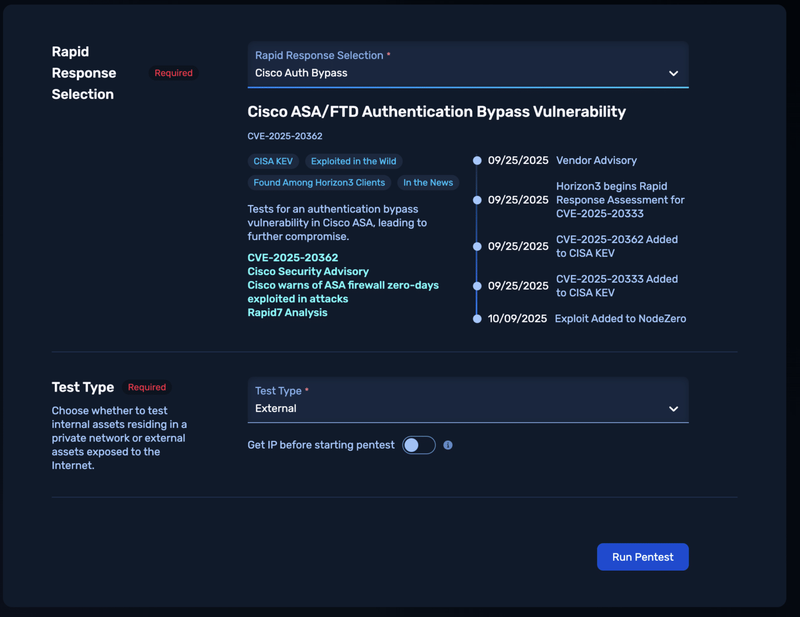Click the "In the News" badge
Screen dimensions: 800x617
coord(428,182)
